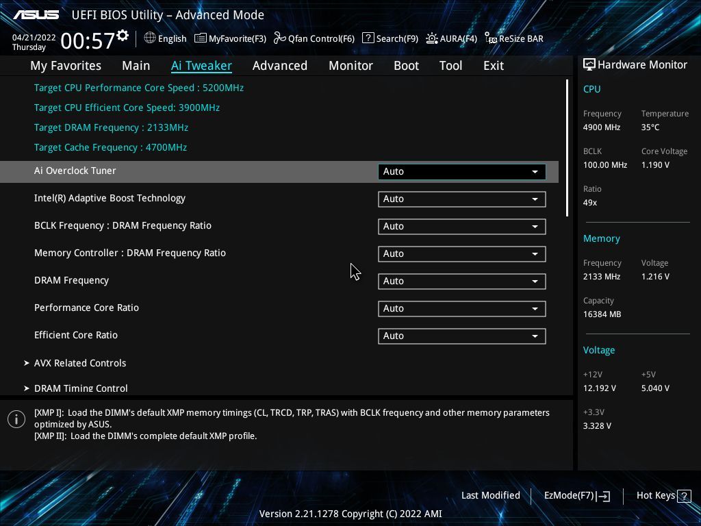Switch to the Main tab

136,66
